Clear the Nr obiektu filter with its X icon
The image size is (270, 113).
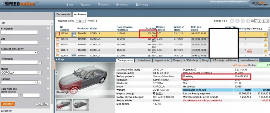click(x=48, y=28)
